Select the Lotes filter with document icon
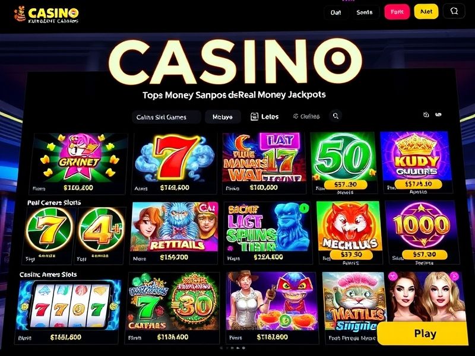 [x=264, y=116]
